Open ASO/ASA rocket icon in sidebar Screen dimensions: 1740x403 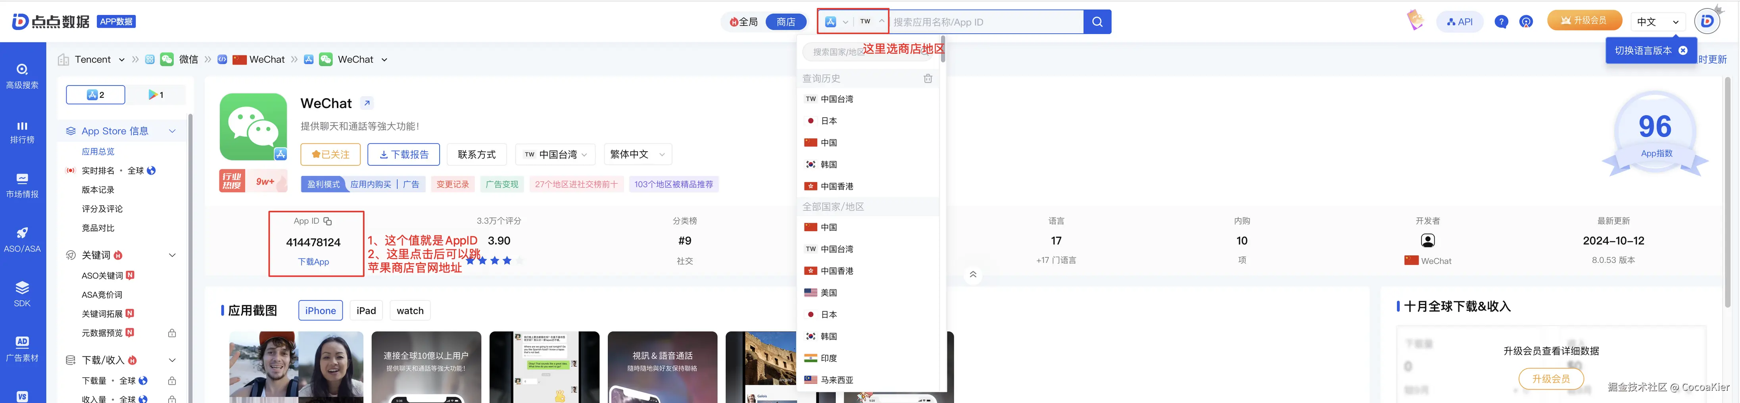click(x=22, y=240)
